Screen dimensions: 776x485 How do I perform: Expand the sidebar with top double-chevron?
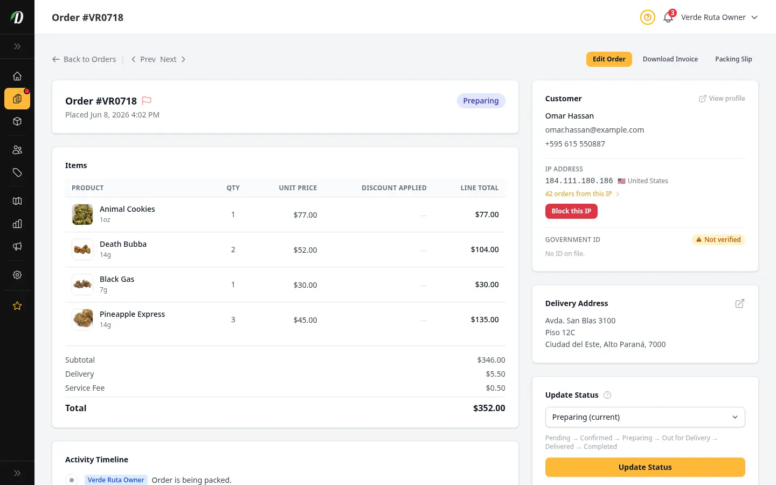(x=17, y=46)
